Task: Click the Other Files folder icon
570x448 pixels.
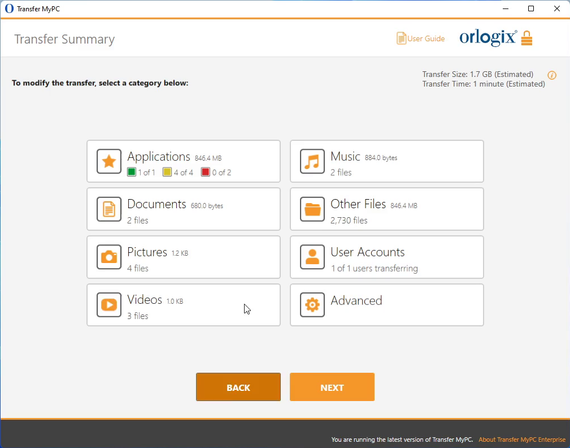Action: (x=312, y=209)
